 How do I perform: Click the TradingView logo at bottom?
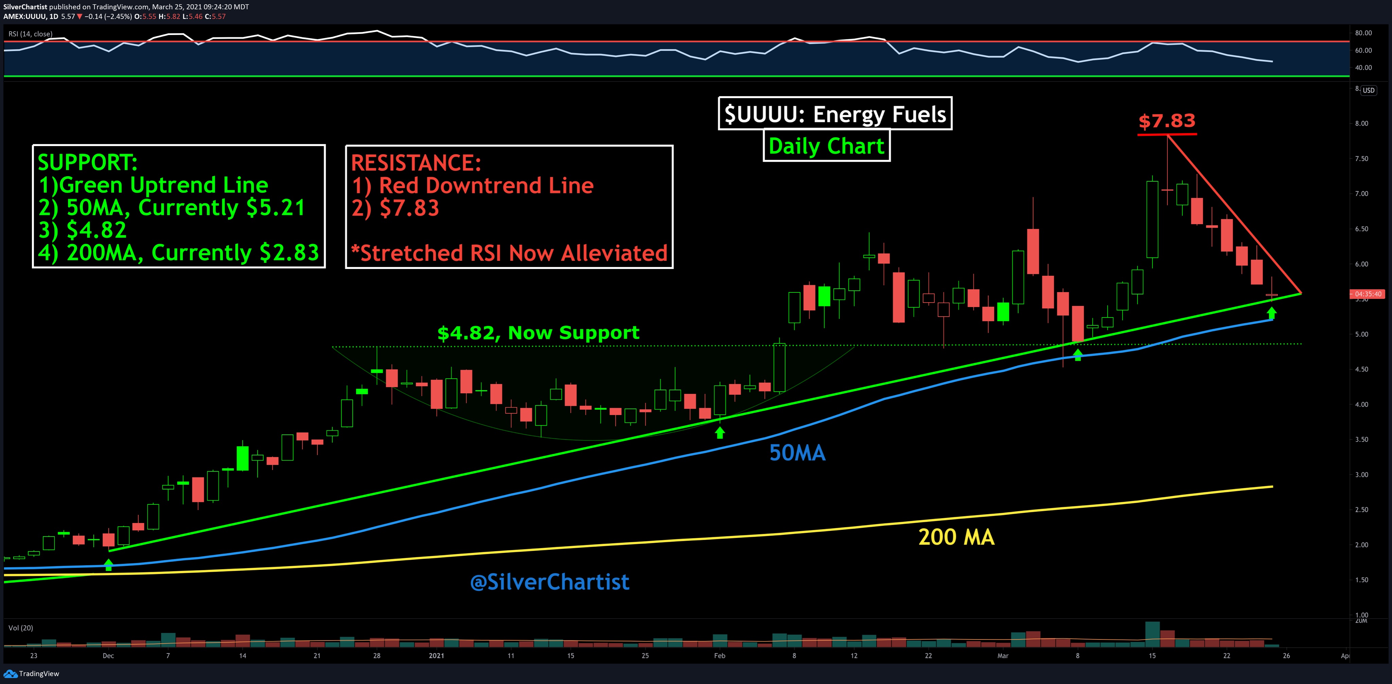click(x=31, y=673)
